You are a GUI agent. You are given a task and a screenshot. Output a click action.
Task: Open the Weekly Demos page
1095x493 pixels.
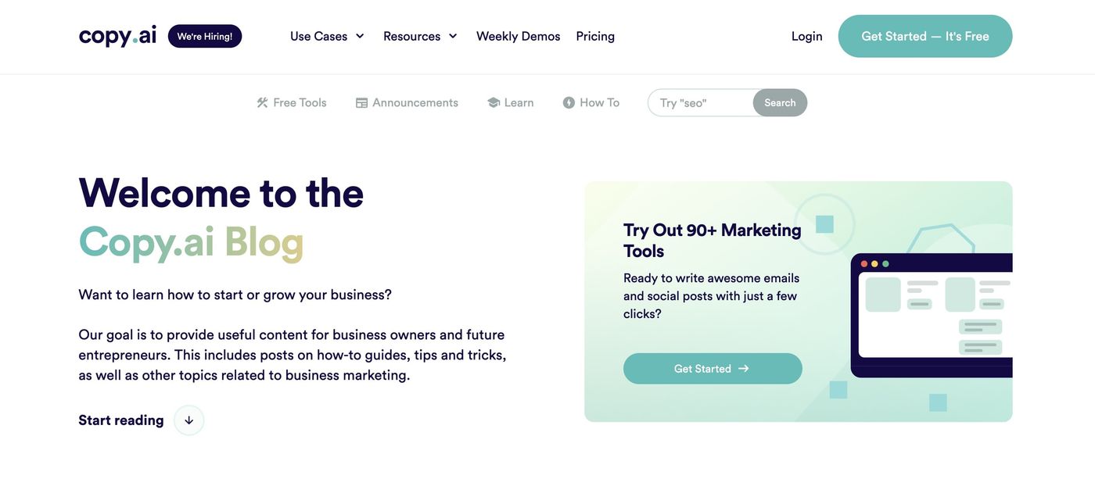tap(518, 36)
